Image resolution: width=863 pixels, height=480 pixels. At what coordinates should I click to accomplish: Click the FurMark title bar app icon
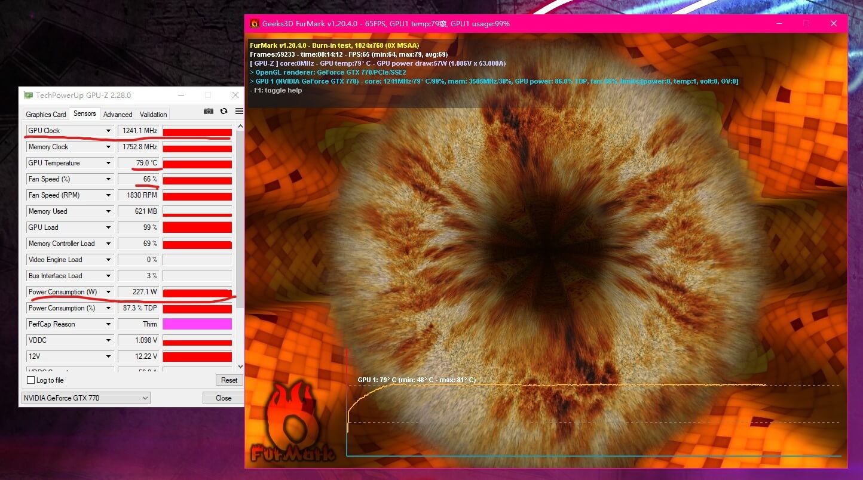(x=255, y=24)
